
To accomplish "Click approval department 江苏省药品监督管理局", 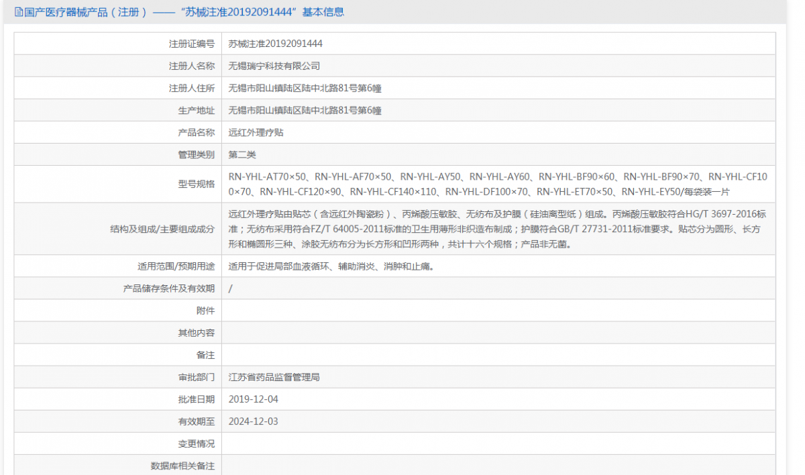I will tap(274, 377).
